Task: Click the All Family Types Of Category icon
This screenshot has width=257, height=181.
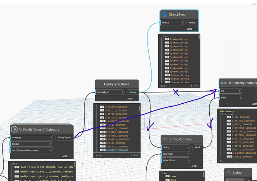Action: pos(14,129)
